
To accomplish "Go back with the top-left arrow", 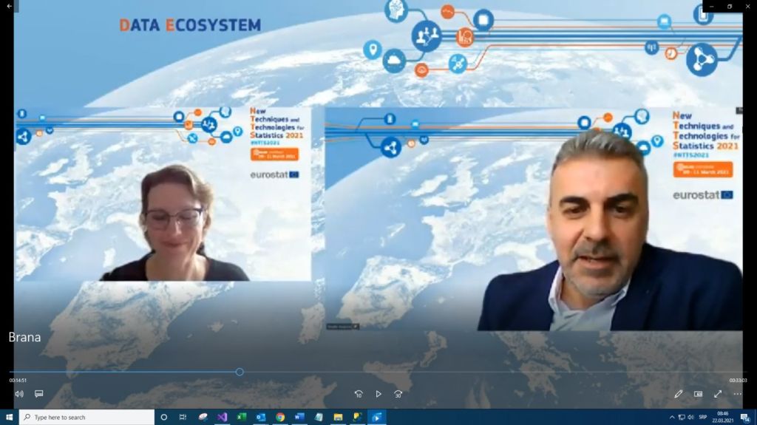I will point(9,6).
